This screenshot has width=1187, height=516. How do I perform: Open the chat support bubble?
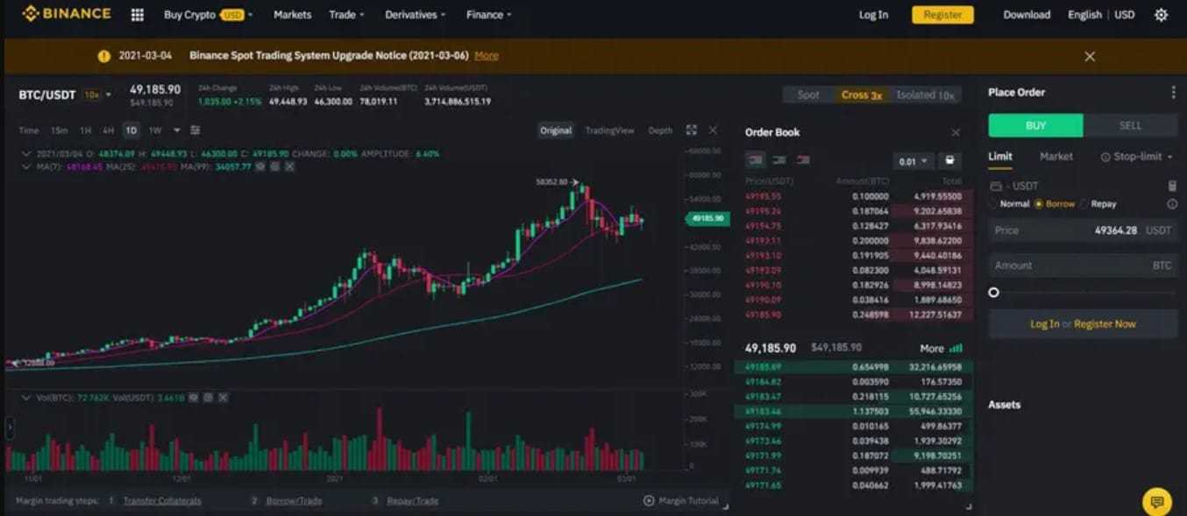(1157, 502)
